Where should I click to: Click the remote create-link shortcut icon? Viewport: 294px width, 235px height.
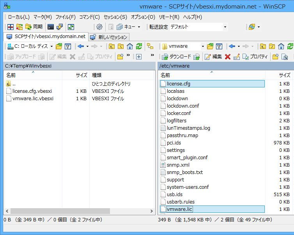click(285, 57)
